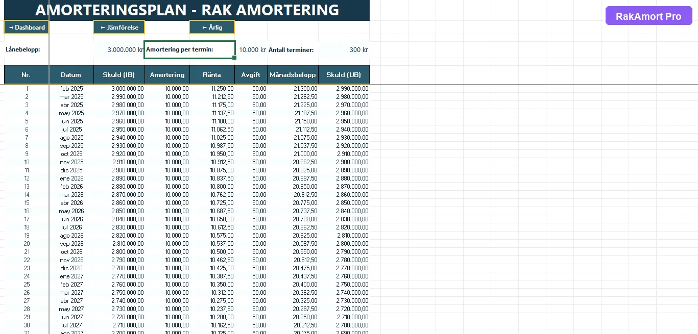Select the Nr. column header
The width and height of the screenshot is (698, 334).
[27, 74]
